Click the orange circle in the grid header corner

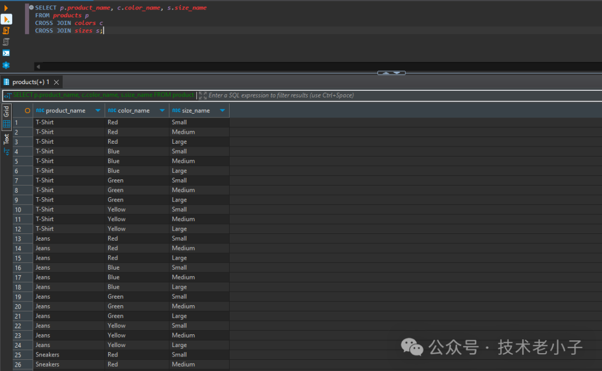(x=27, y=110)
